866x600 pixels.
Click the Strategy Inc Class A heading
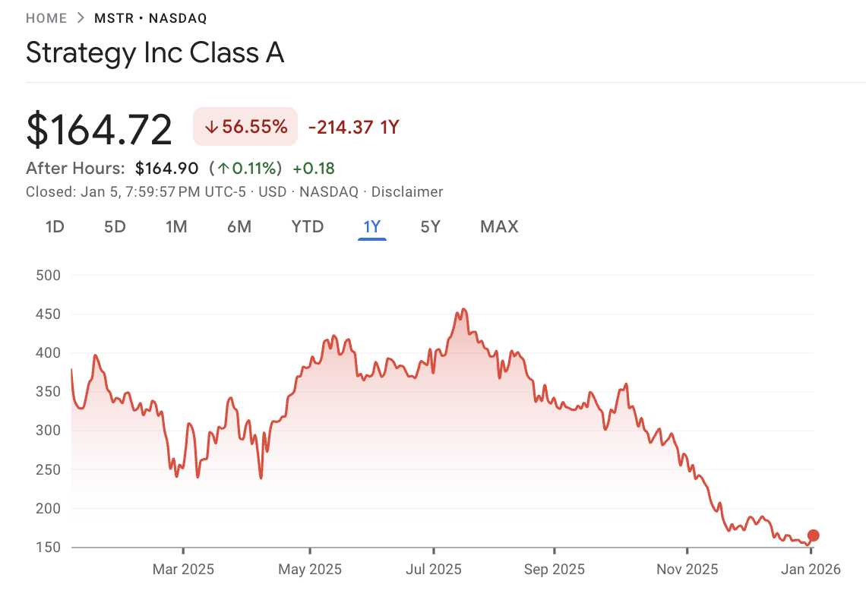pyautogui.click(x=155, y=53)
